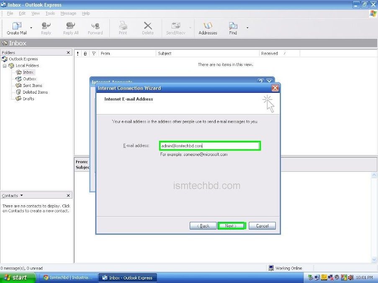Viewport: 378px width, 283px height.
Task: Open the Message menu
Action: point(68,13)
